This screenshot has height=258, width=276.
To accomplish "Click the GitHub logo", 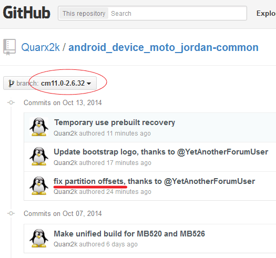I will [x=27, y=13].
